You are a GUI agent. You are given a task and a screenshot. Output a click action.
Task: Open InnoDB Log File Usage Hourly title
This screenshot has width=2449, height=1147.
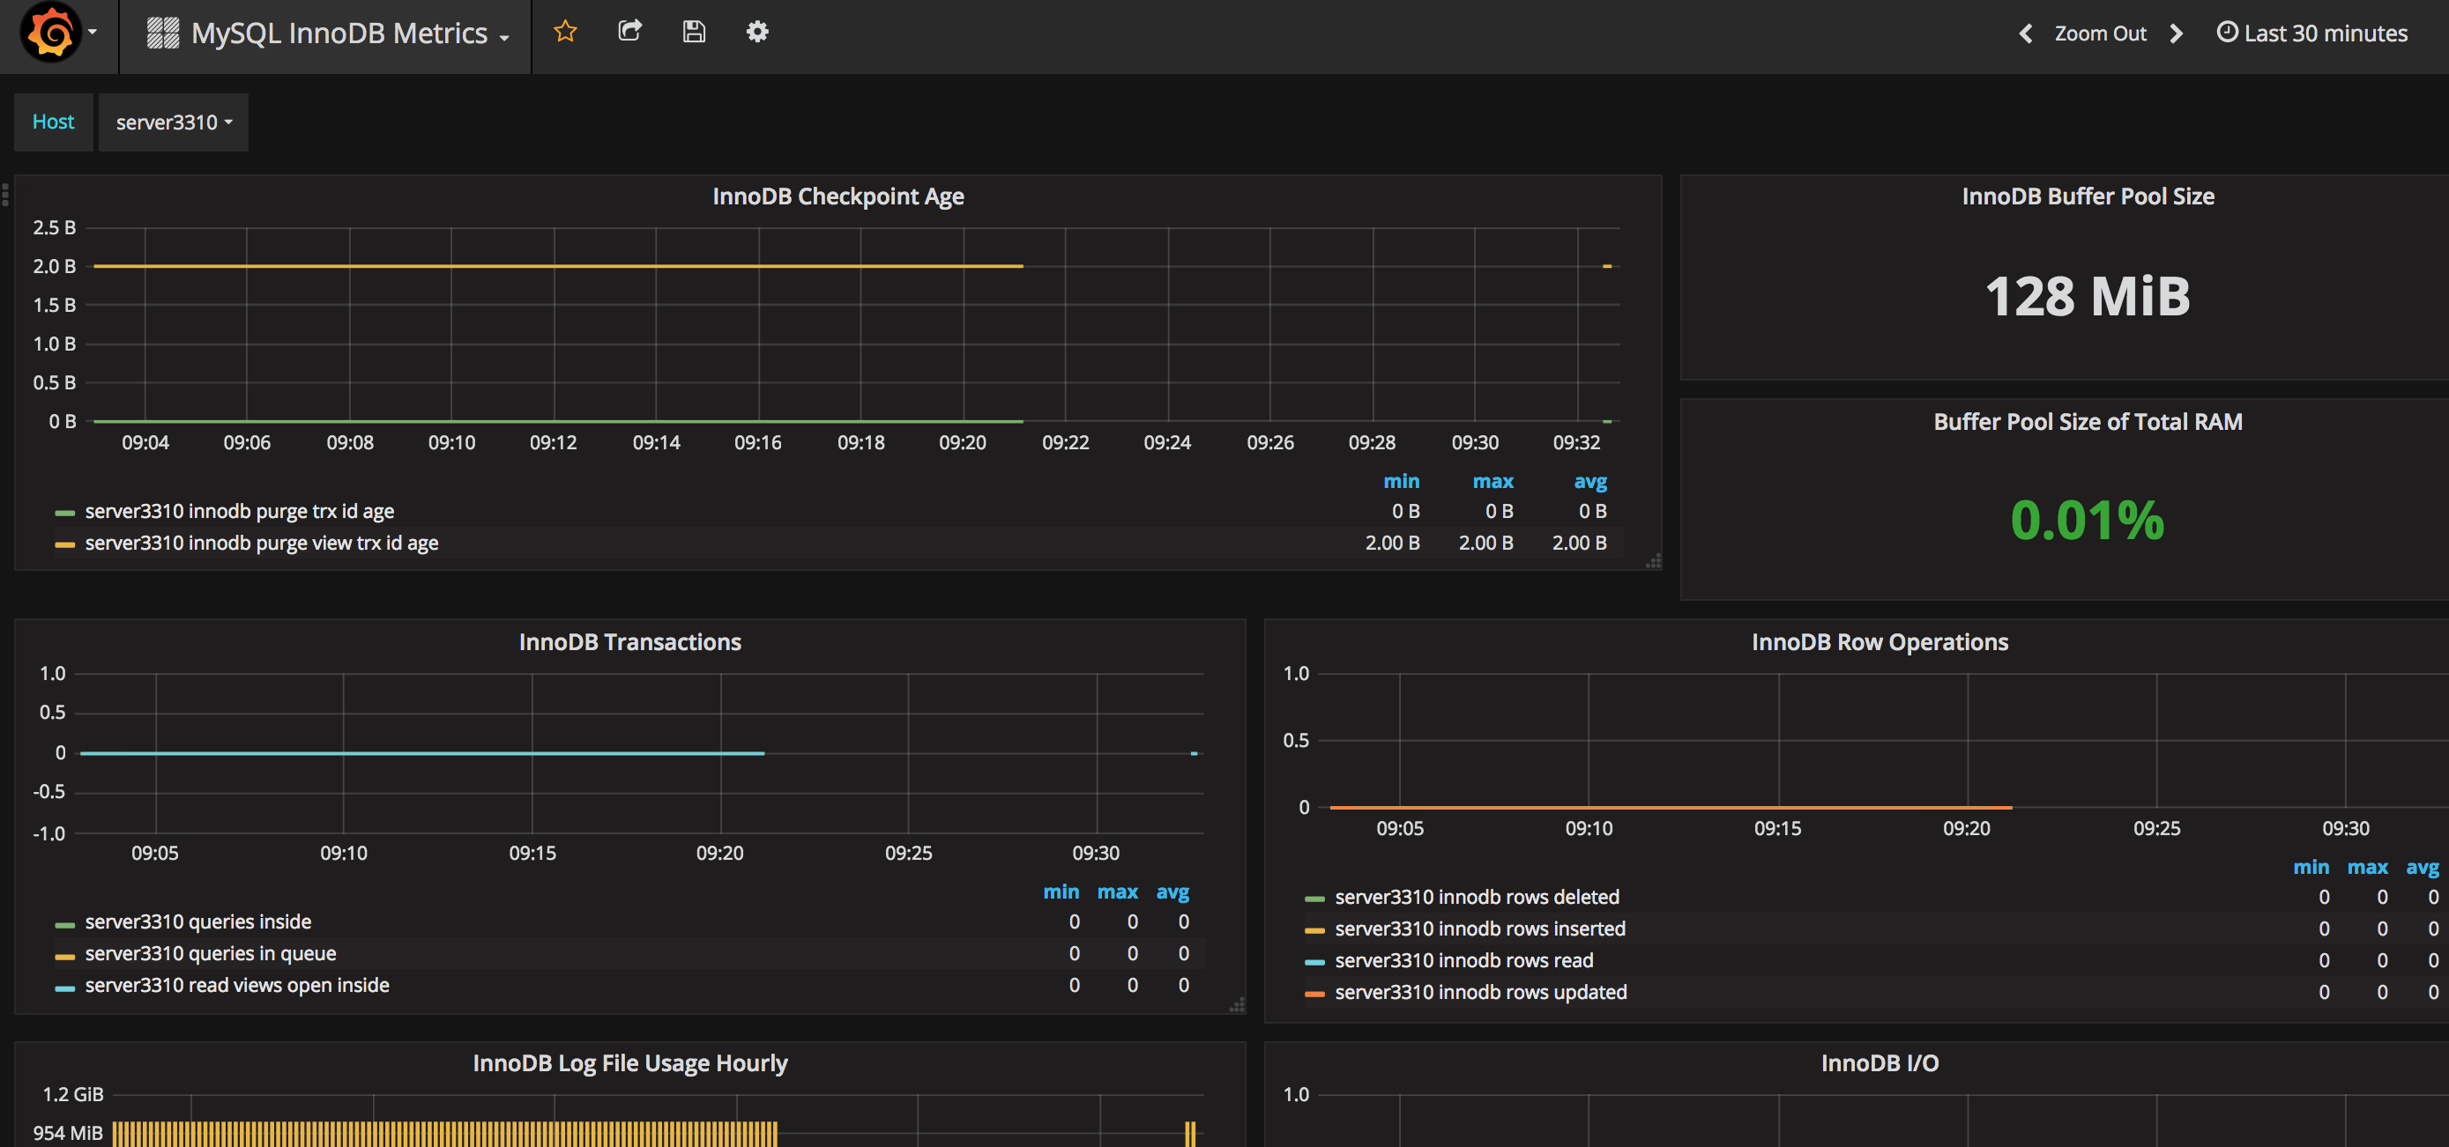[x=629, y=1062]
